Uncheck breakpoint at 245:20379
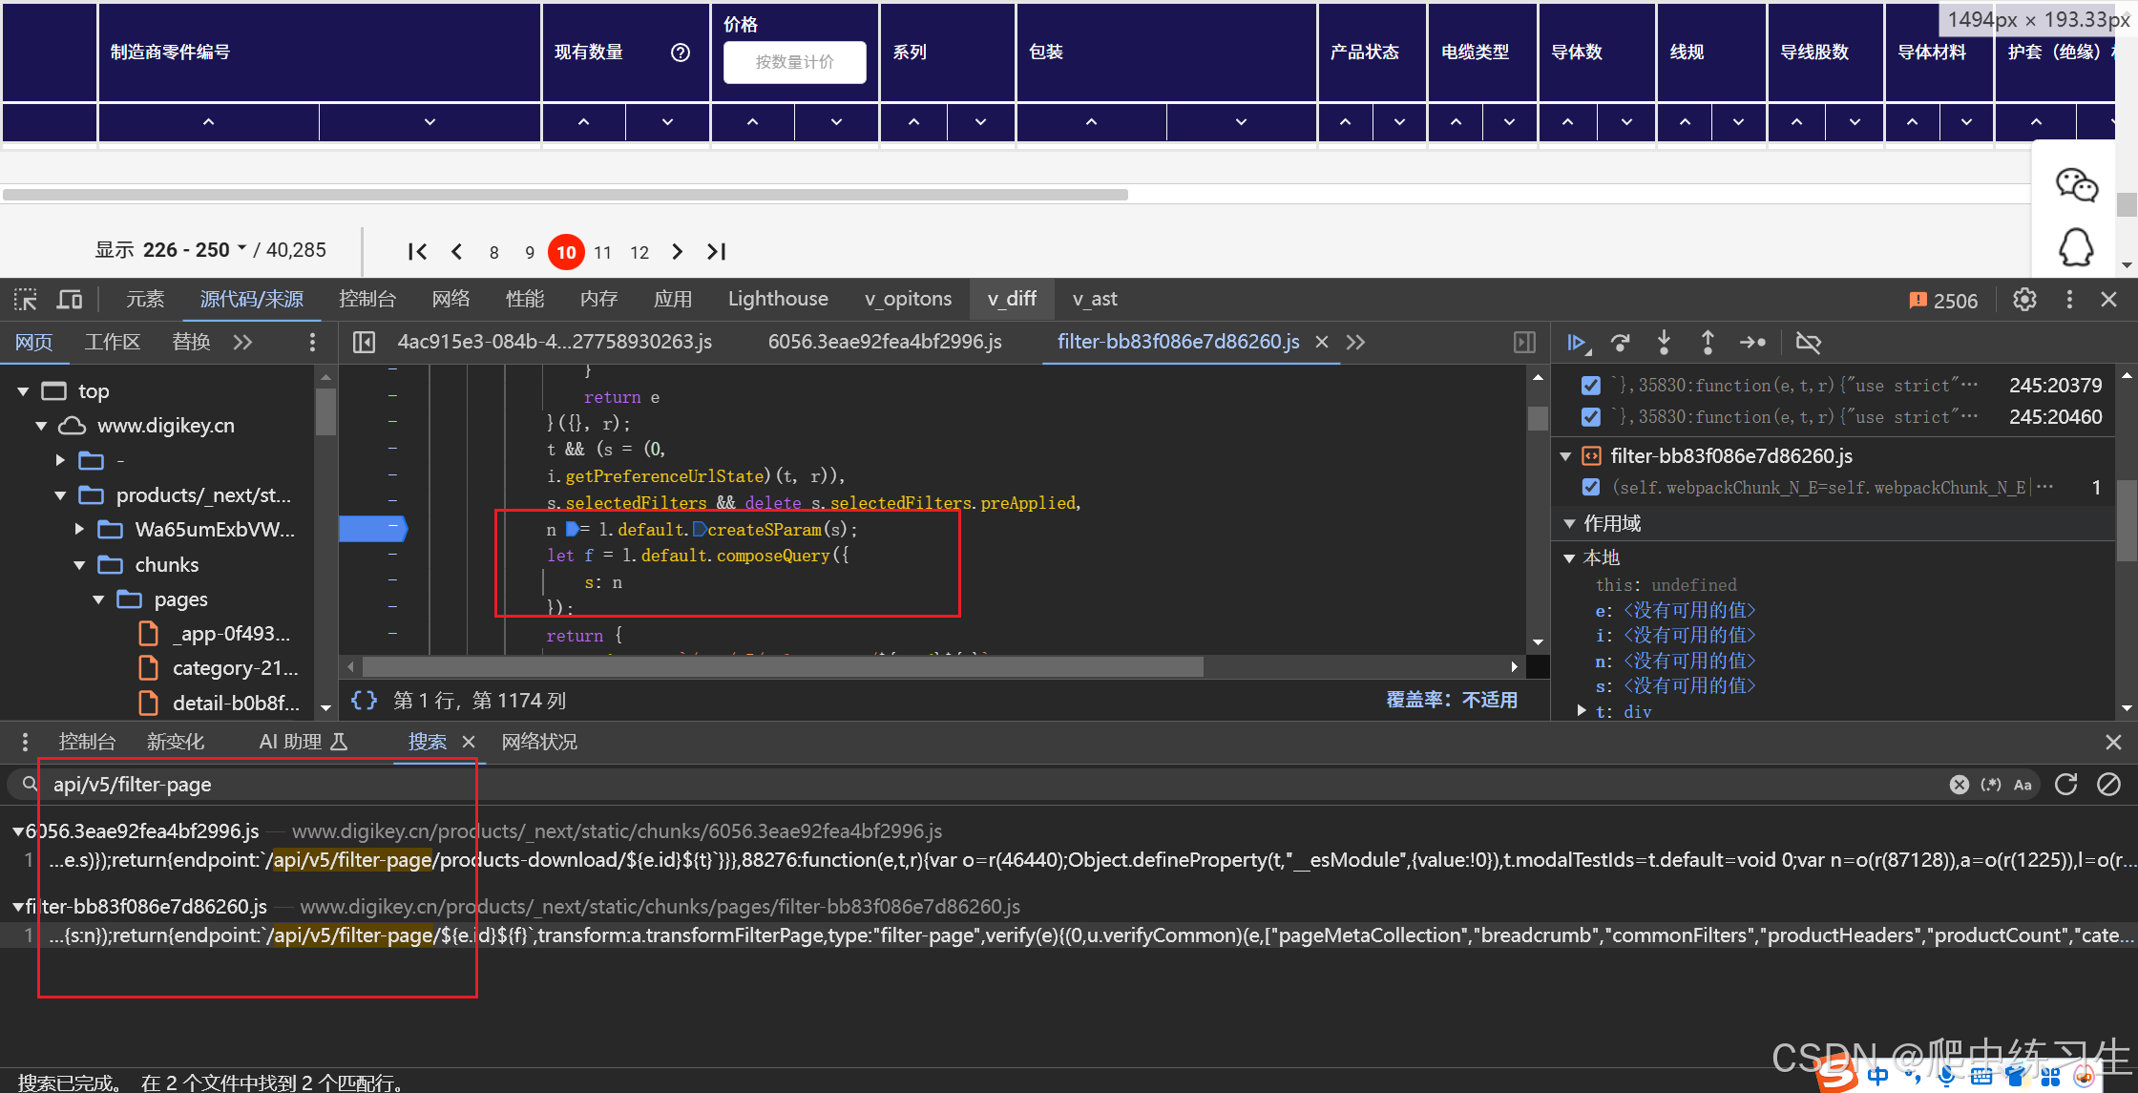Screen dimensions: 2138x1093 [1590, 386]
